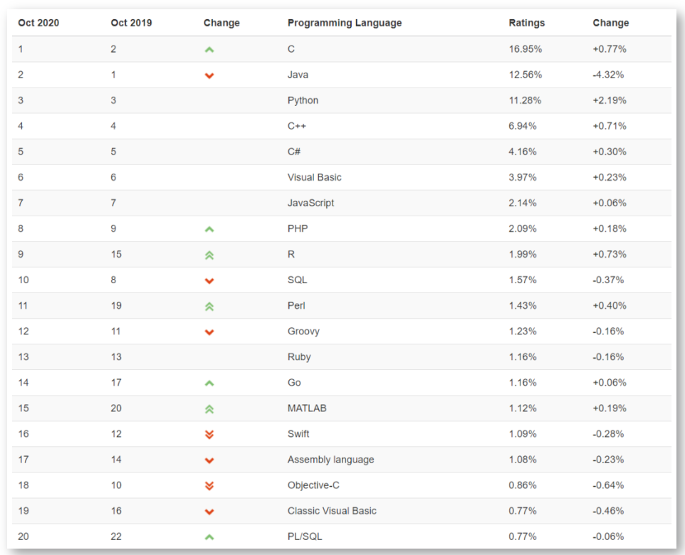Click the -4.32% change value for Java
685x555 pixels.
(x=609, y=75)
